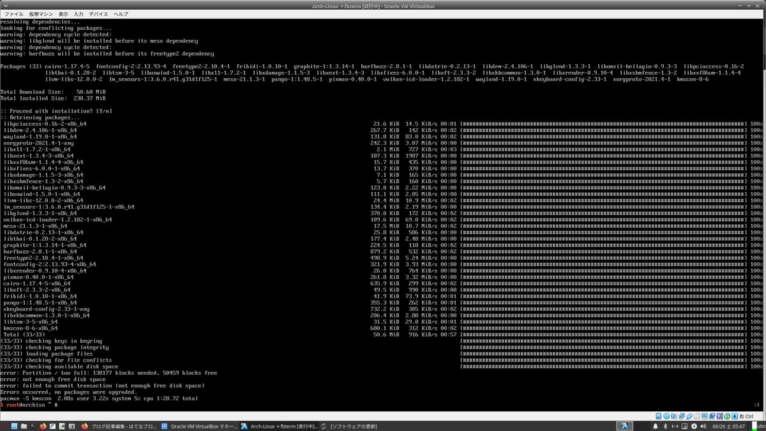Viewport: 766px width, 431px height.
Task: Click the 'Total Download Size' line
Action: pos(53,92)
